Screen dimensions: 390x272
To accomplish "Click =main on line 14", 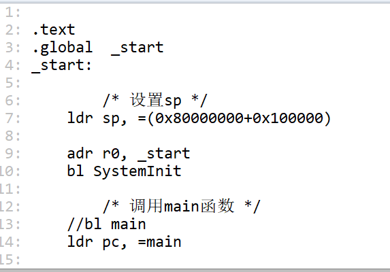I will tap(159, 242).
